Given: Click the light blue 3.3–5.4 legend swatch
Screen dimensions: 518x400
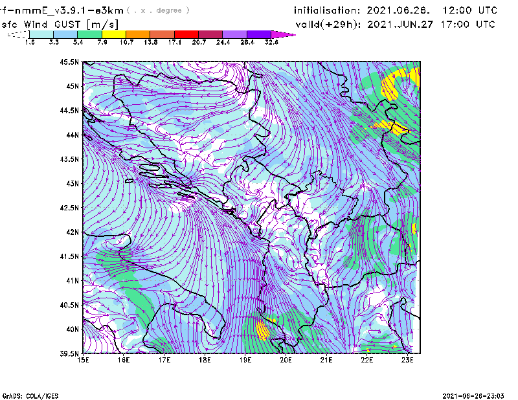Looking at the screenshot, I should pos(65,34).
